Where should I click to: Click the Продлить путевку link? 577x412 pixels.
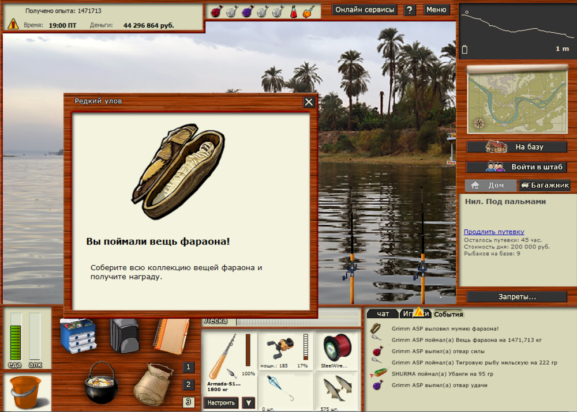coord(494,232)
